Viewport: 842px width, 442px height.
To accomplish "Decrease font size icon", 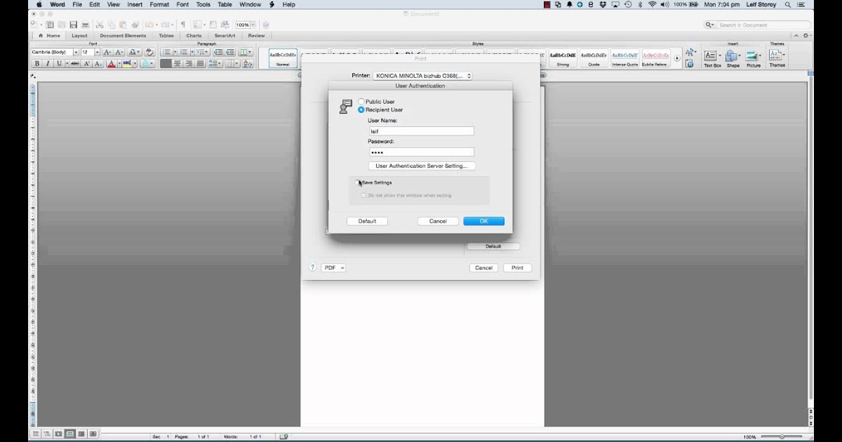I will coord(119,52).
